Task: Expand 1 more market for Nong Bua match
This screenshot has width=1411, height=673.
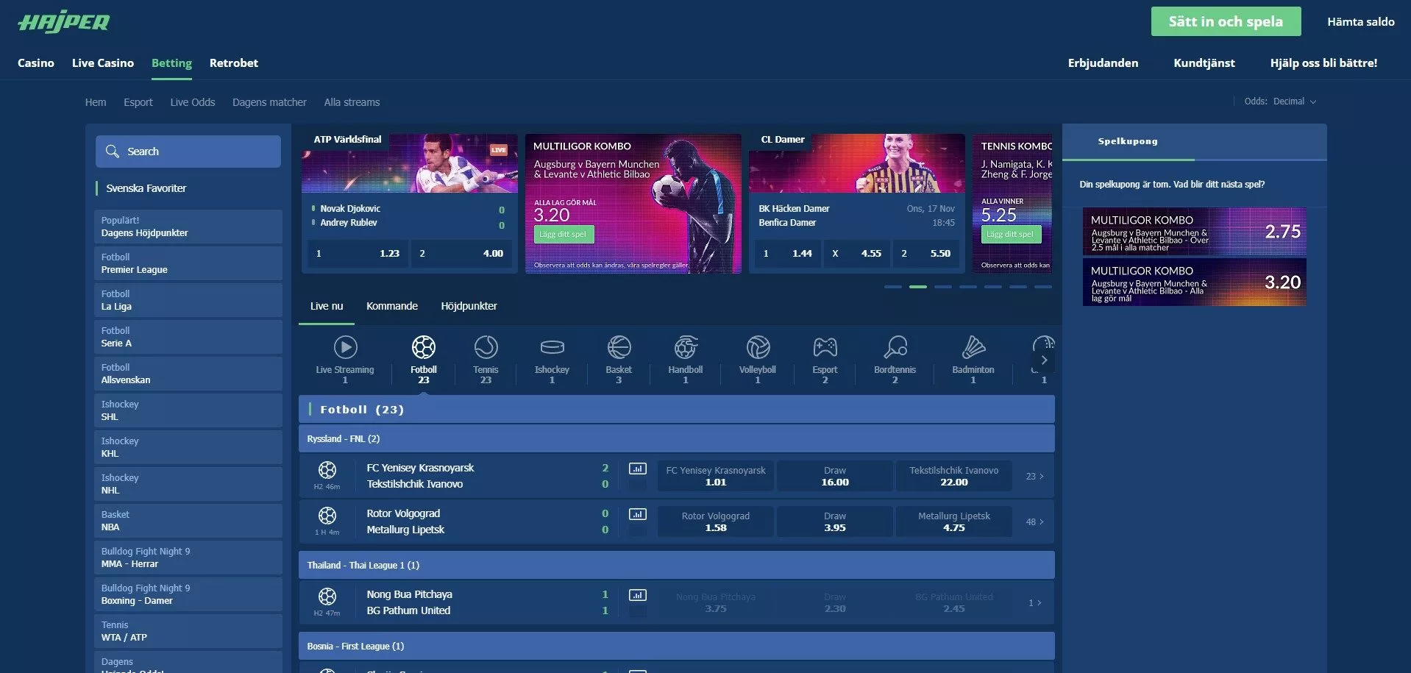Action: point(1034,603)
